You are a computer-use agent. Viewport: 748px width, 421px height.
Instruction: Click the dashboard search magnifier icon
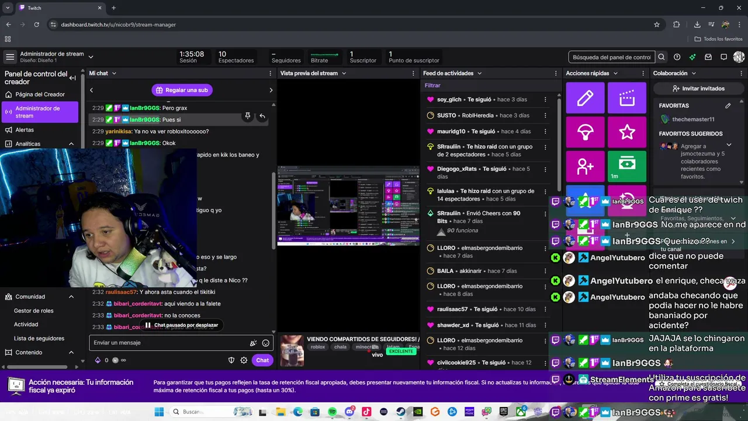pos(662,57)
